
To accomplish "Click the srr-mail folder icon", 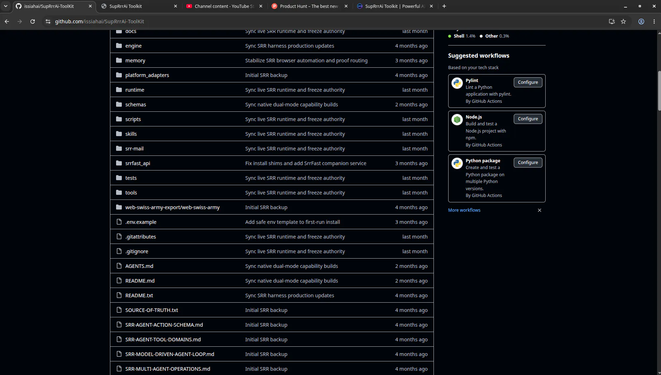I will [119, 149].
